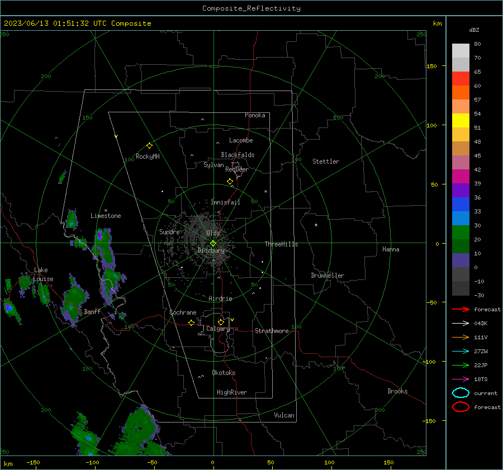Pick the light gray 80 dBZ swatch
The width and height of the screenshot is (503, 470).
pyautogui.click(x=461, y=50)
